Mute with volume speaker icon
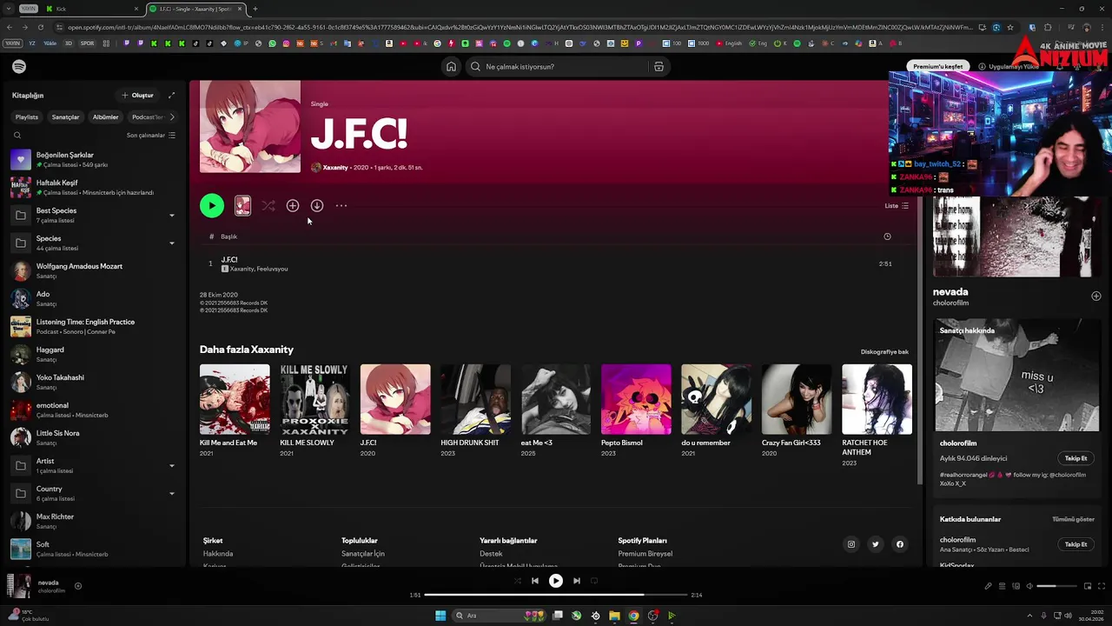Image resolution: width=1112 pixels, height=626 pixels. pyautogui.click(x=1029, y=586)
